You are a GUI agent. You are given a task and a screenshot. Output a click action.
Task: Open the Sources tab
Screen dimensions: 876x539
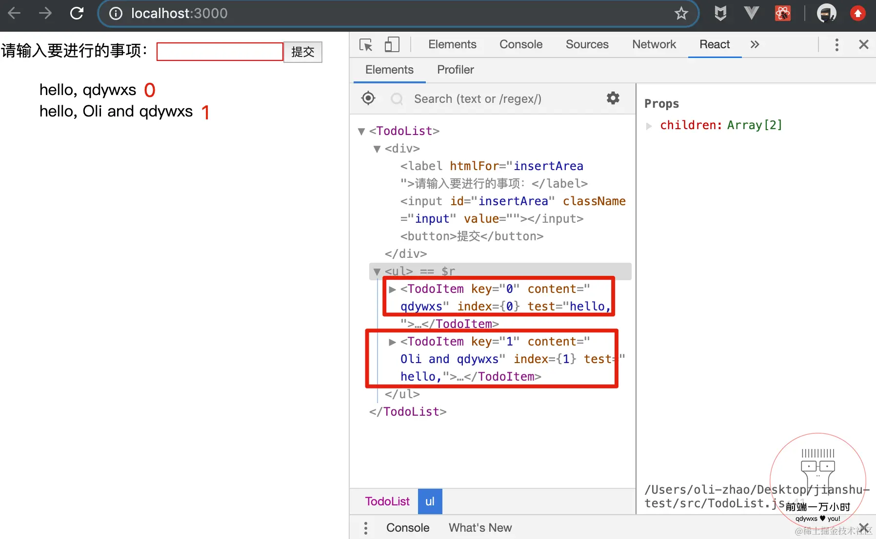coord(587,44)
